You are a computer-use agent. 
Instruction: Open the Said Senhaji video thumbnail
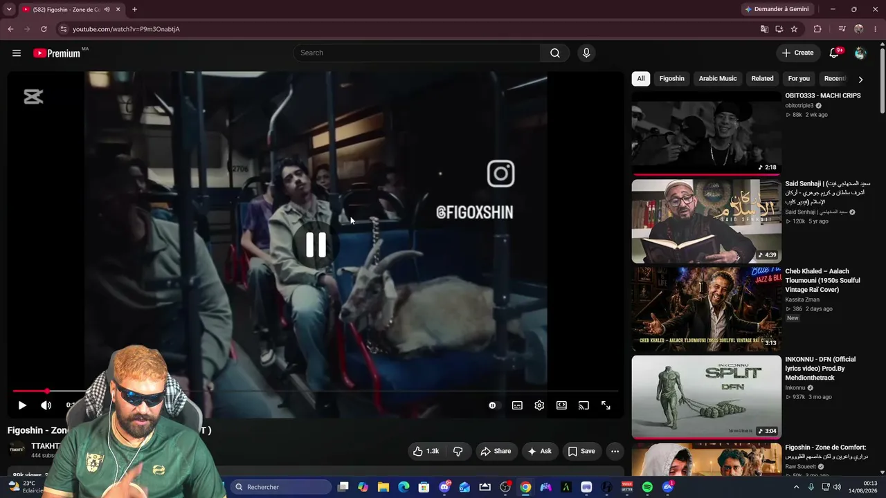[x=706, y=221]
